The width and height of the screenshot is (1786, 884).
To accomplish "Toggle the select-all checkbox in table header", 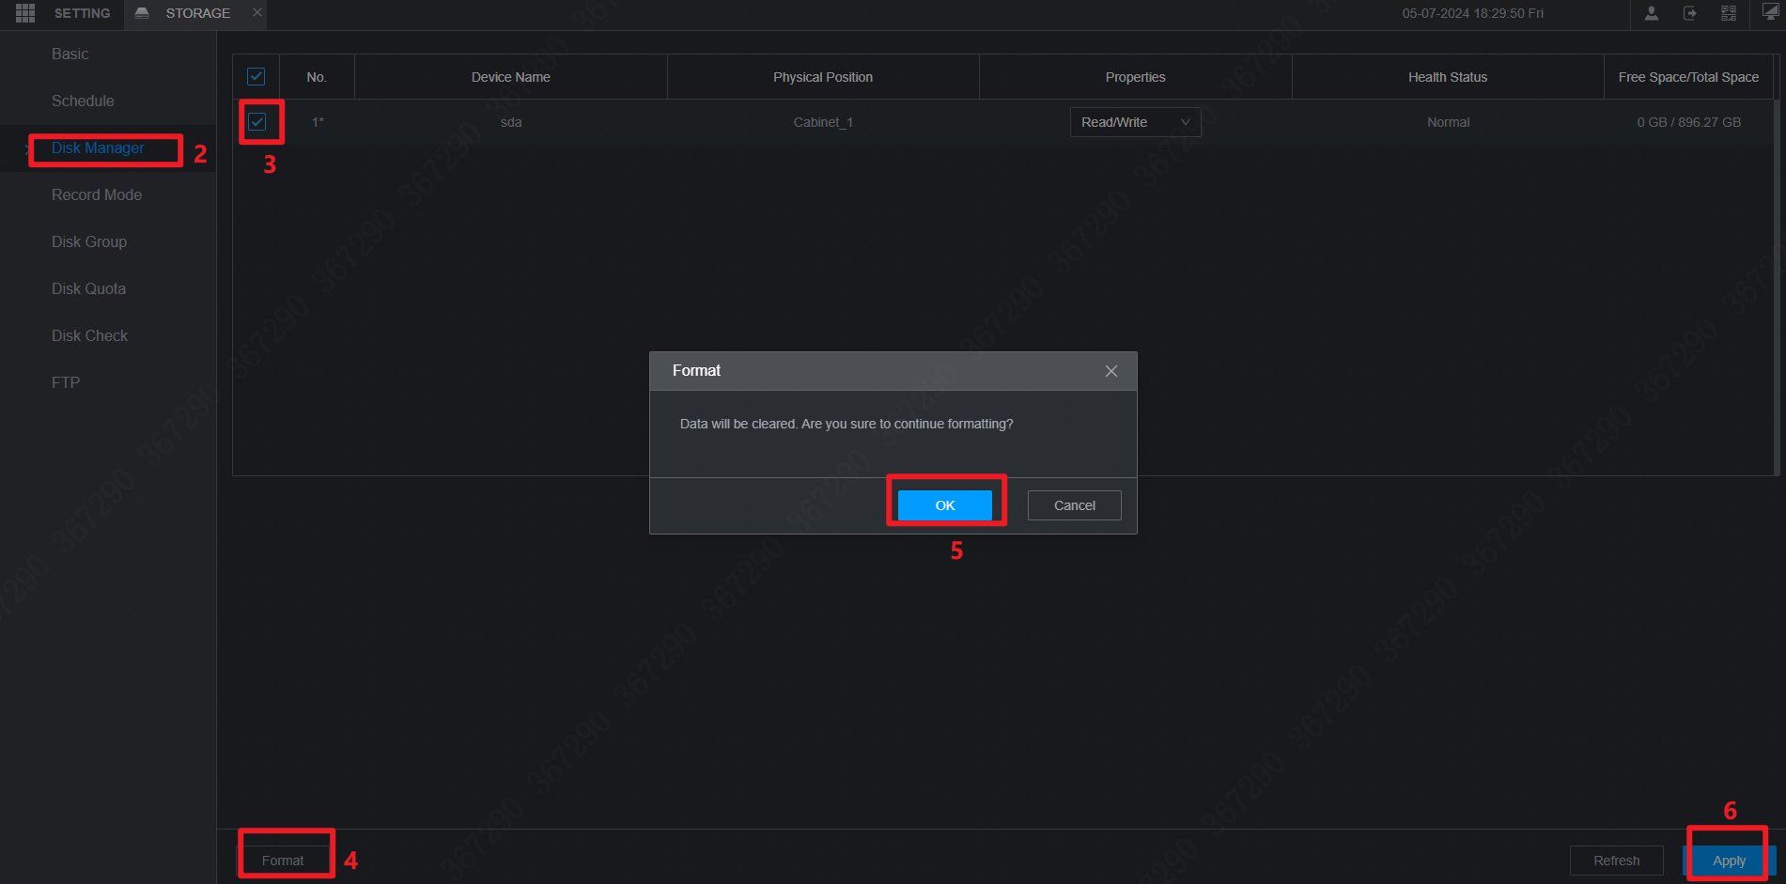I will coord(256,77).
